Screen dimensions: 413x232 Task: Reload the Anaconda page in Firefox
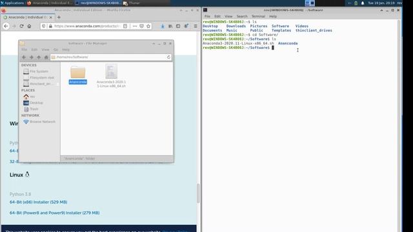tap(21, 26)
